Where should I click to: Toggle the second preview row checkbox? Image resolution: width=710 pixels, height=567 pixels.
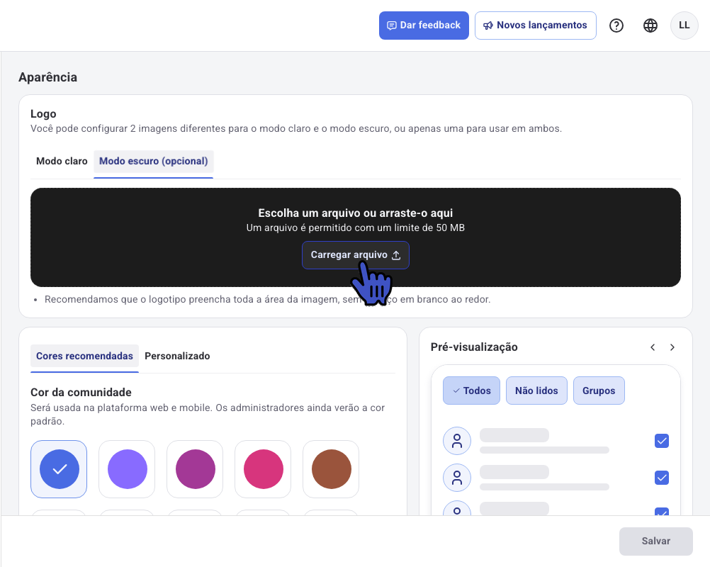[x=662, y=478]
